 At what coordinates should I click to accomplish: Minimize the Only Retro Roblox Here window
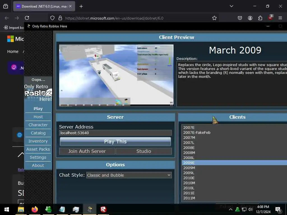(268, 26)
